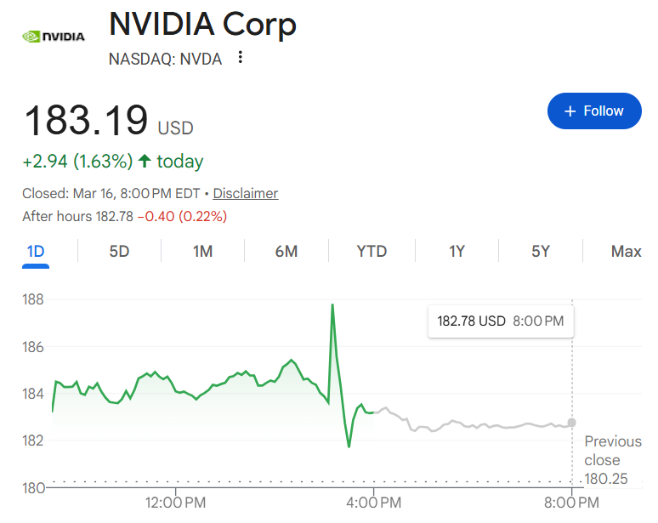658x523 pixels.
Task: Click the Previous close 180.25 label
Action: (x=612, y=460)
